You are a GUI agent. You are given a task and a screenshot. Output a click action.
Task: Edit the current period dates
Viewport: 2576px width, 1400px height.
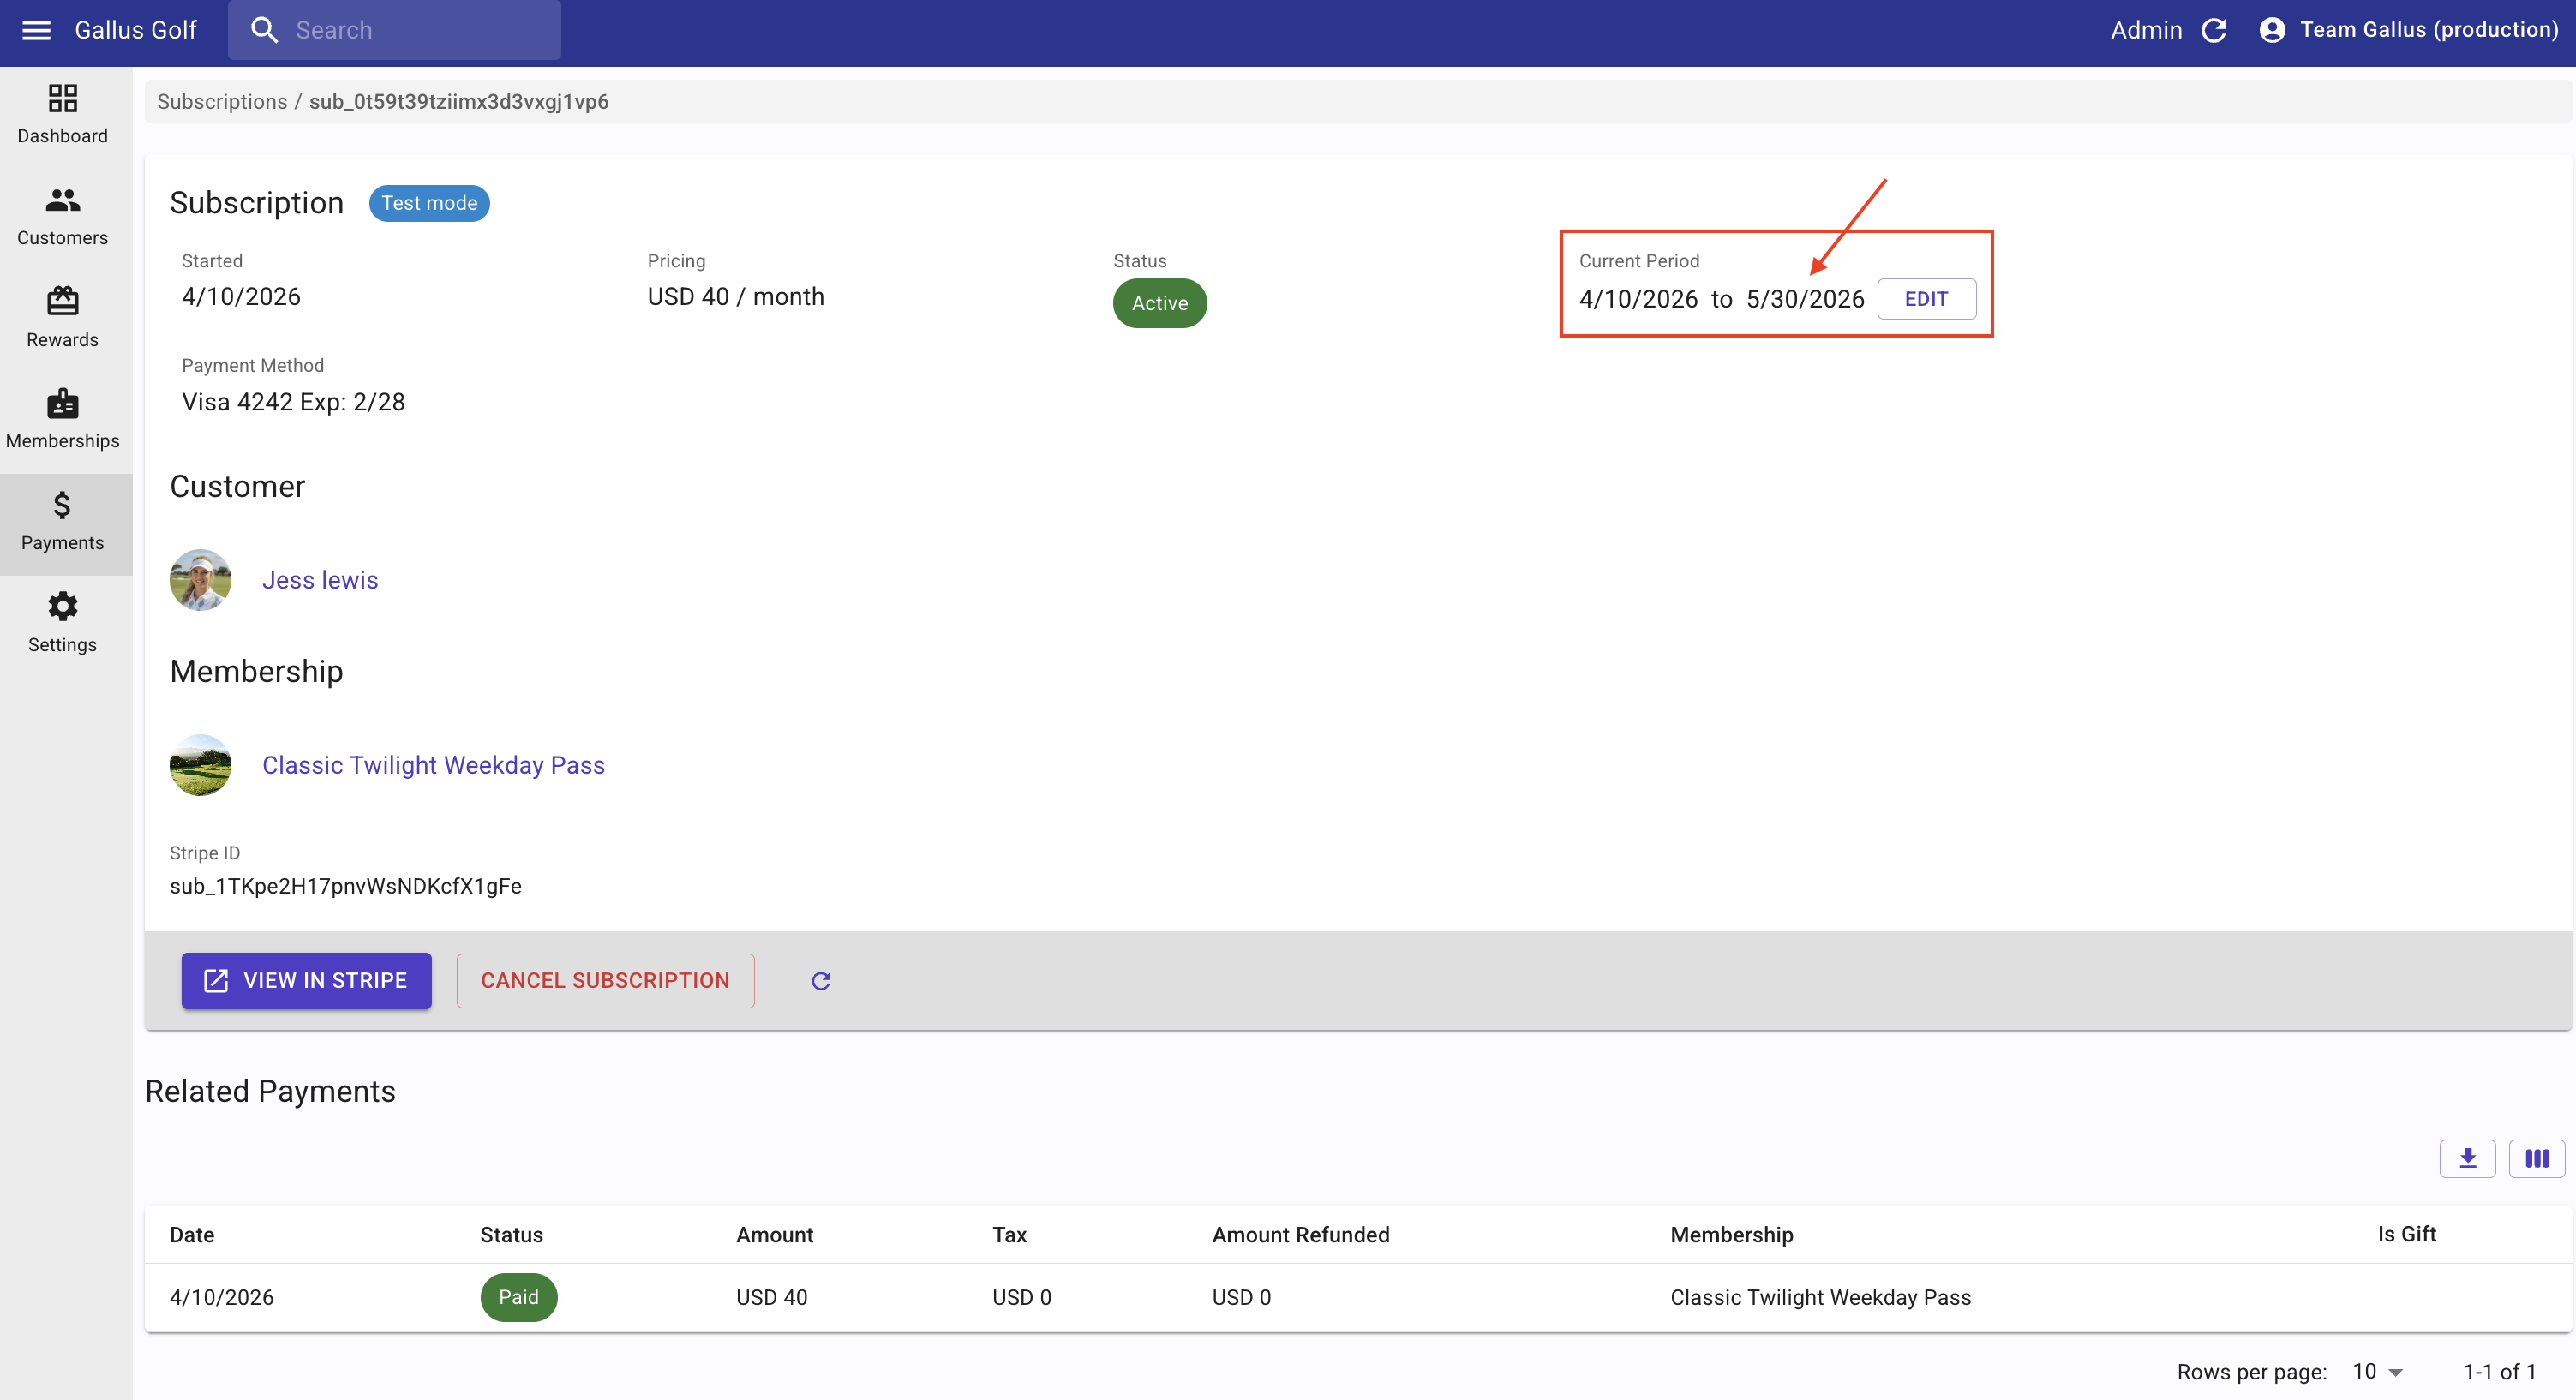(1926, 299)
